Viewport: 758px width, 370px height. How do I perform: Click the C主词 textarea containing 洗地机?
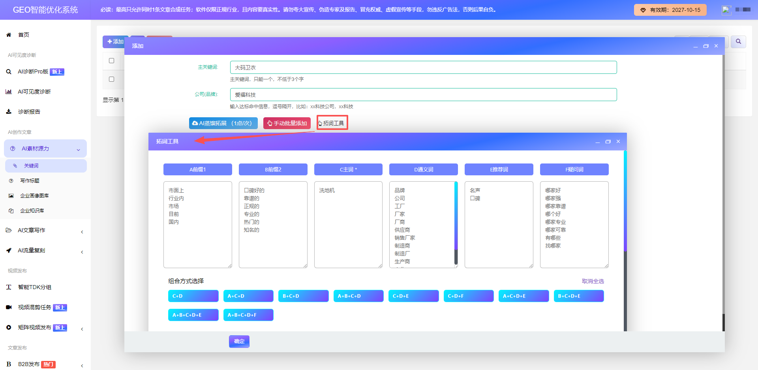[x=348, y=225]
